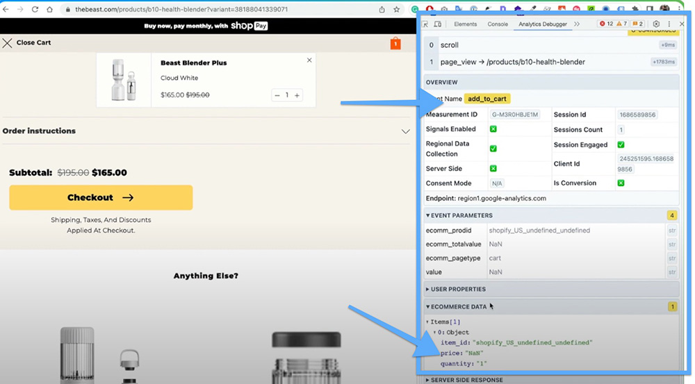Click the +1783ms timing badge

coord(664,62)
